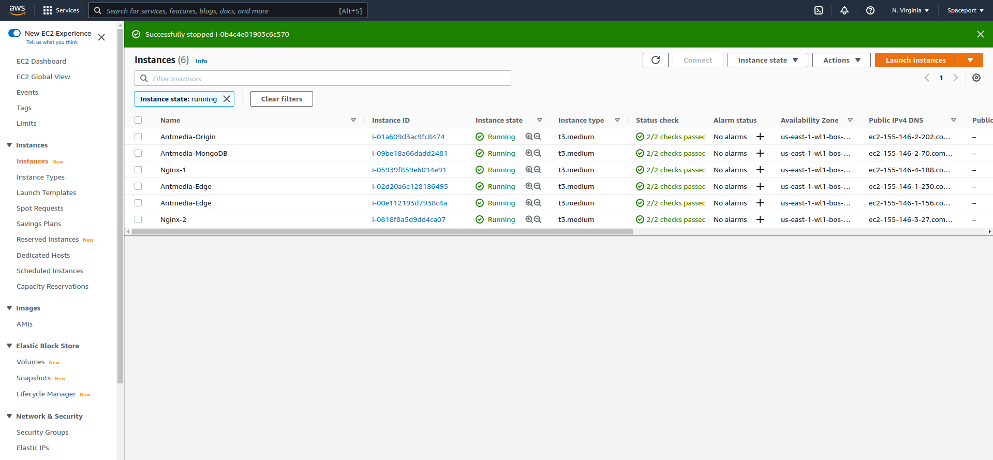Open table preferences gear icon

pos(976,78)
